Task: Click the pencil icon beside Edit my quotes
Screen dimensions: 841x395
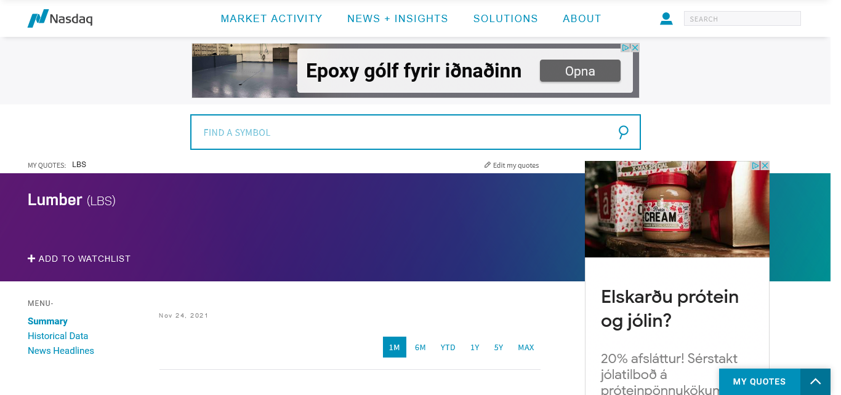Action: coord(488,165)
